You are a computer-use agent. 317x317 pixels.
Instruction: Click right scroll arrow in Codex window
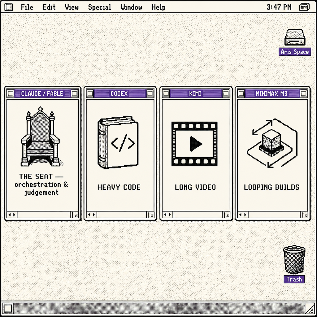94,215
